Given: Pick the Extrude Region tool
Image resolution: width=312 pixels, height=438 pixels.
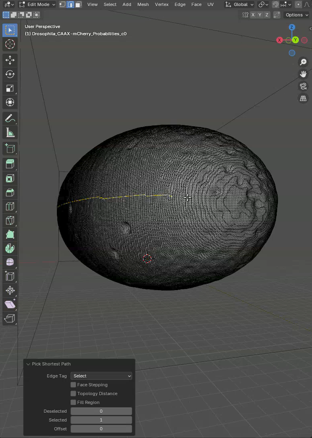Looking at the screenshot, I should (x=10, y=163).
